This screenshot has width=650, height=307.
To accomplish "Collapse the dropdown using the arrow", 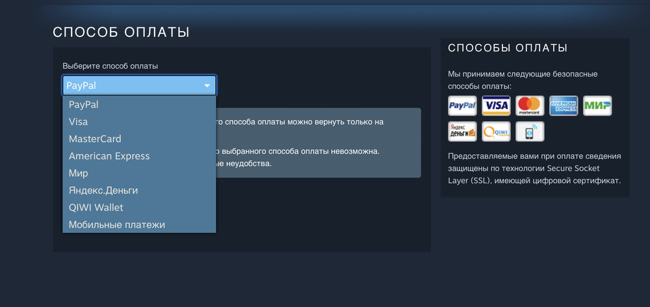I will coord(207,86).
